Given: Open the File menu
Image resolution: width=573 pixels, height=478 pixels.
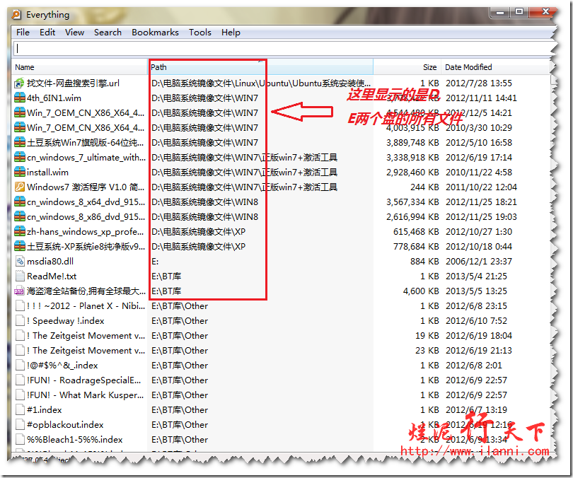Looking at the screenshot, I should tap(23, 33).
